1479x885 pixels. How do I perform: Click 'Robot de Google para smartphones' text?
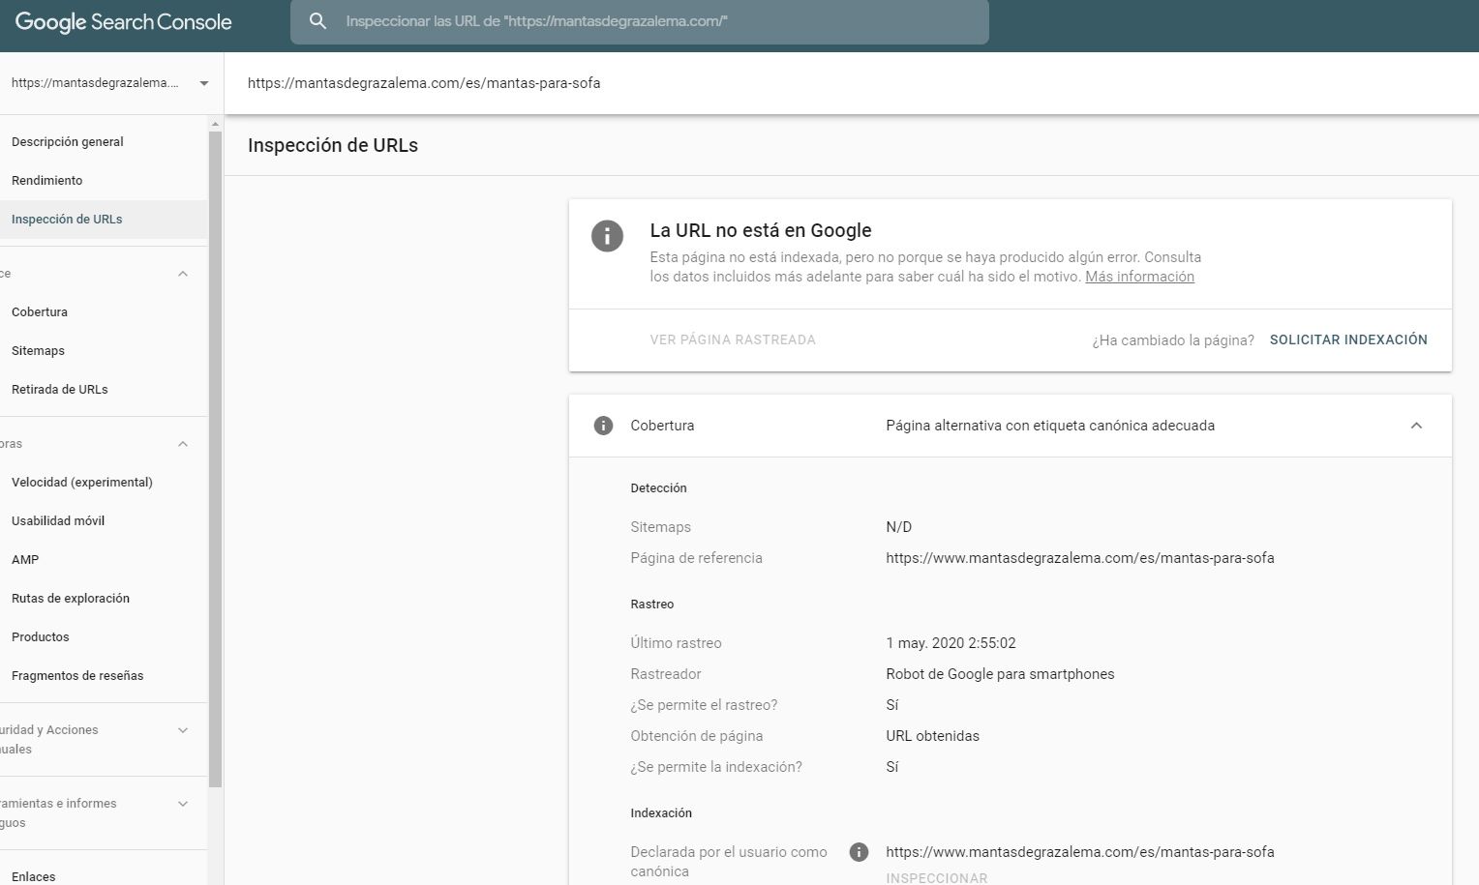coord(1000,674)
